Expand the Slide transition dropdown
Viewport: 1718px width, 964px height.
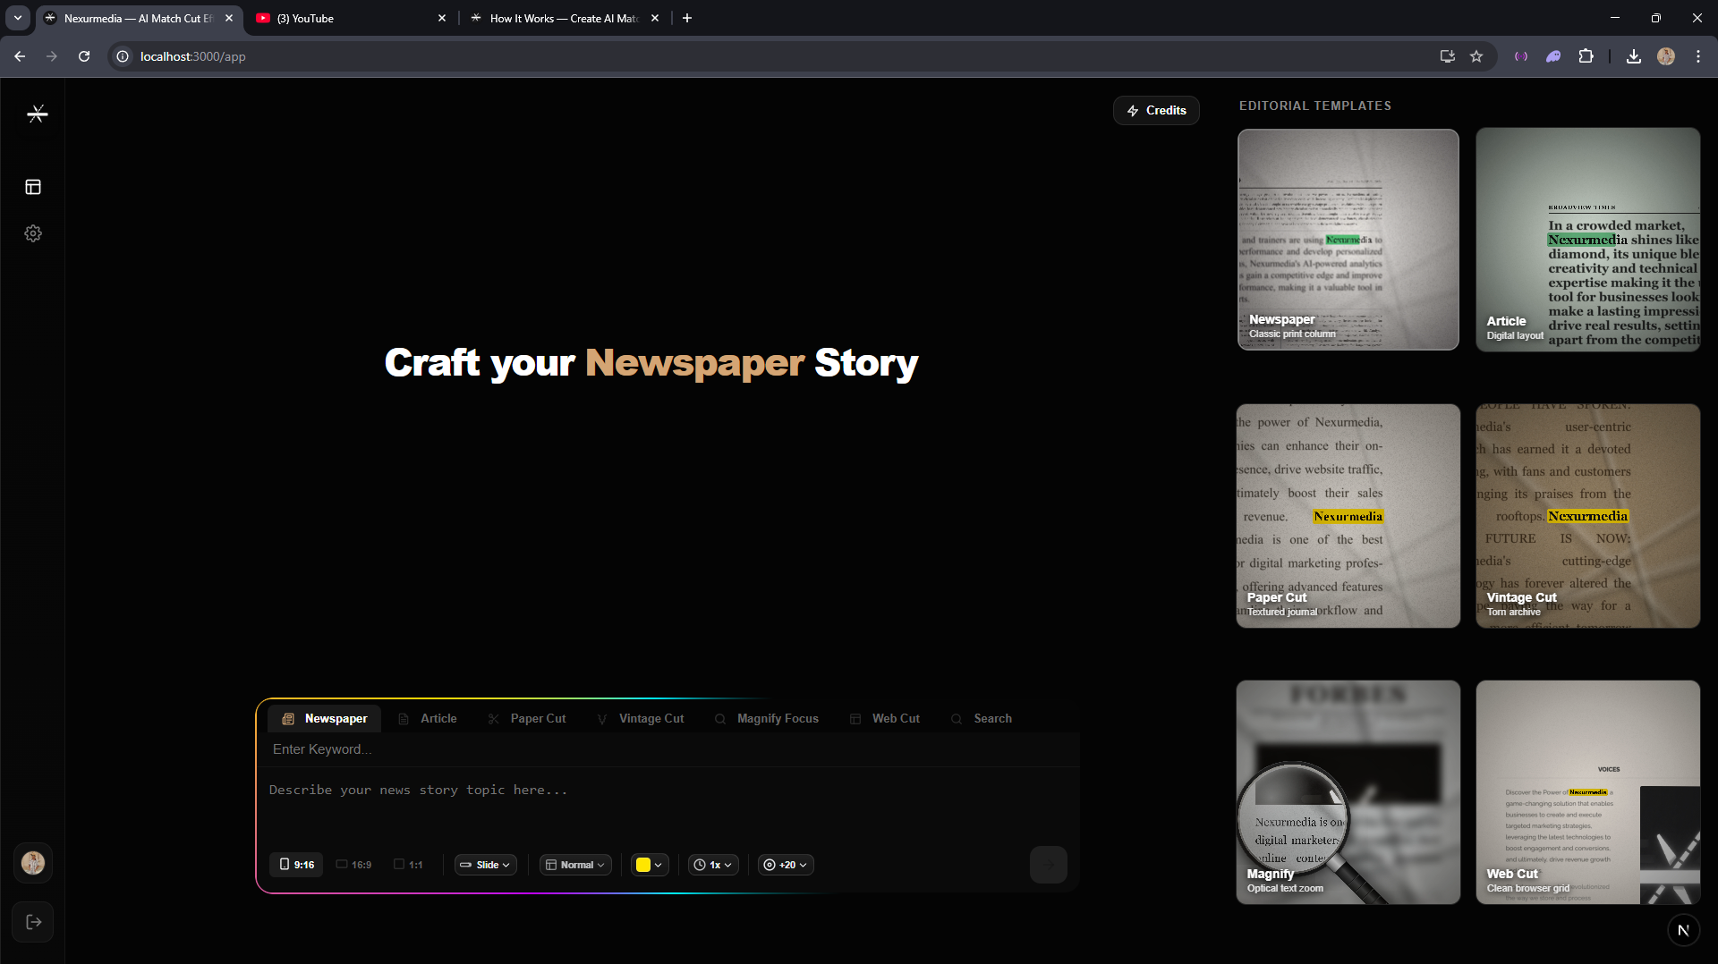[x=486, y=865]
